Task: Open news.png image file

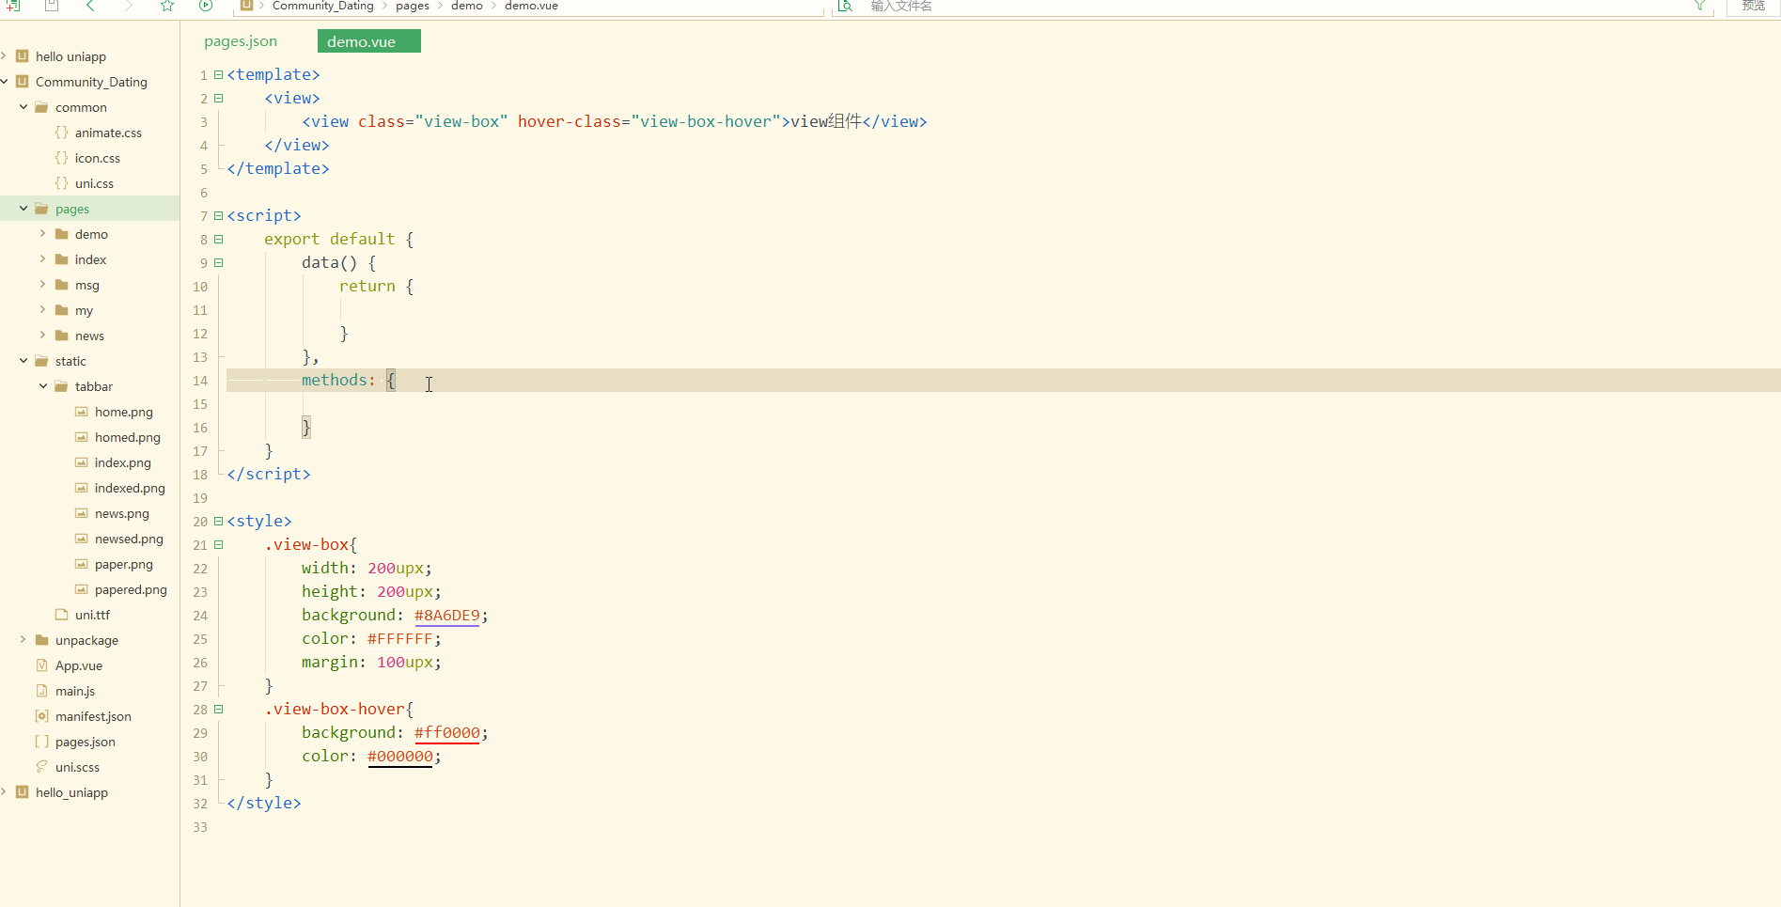Action: coord(121,513)
